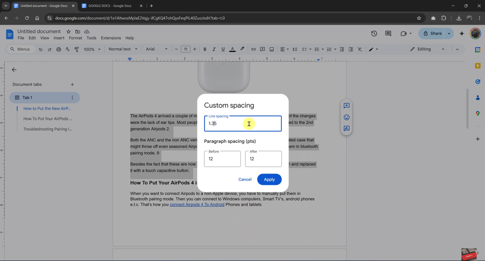Click the Increase indent icon
The image size is (485, 261).
pos(351,50)
